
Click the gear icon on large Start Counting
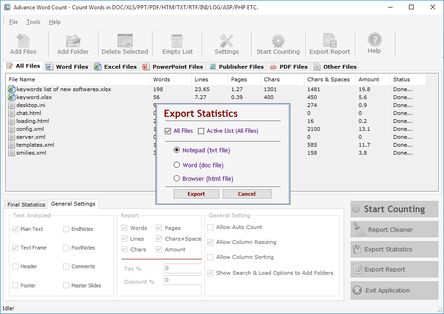tap(356, 209)
